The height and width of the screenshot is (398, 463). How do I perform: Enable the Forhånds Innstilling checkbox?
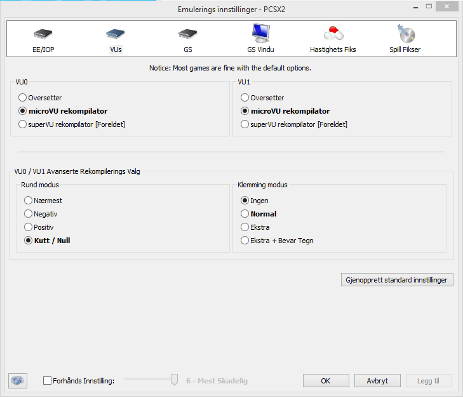click(47, 381)
